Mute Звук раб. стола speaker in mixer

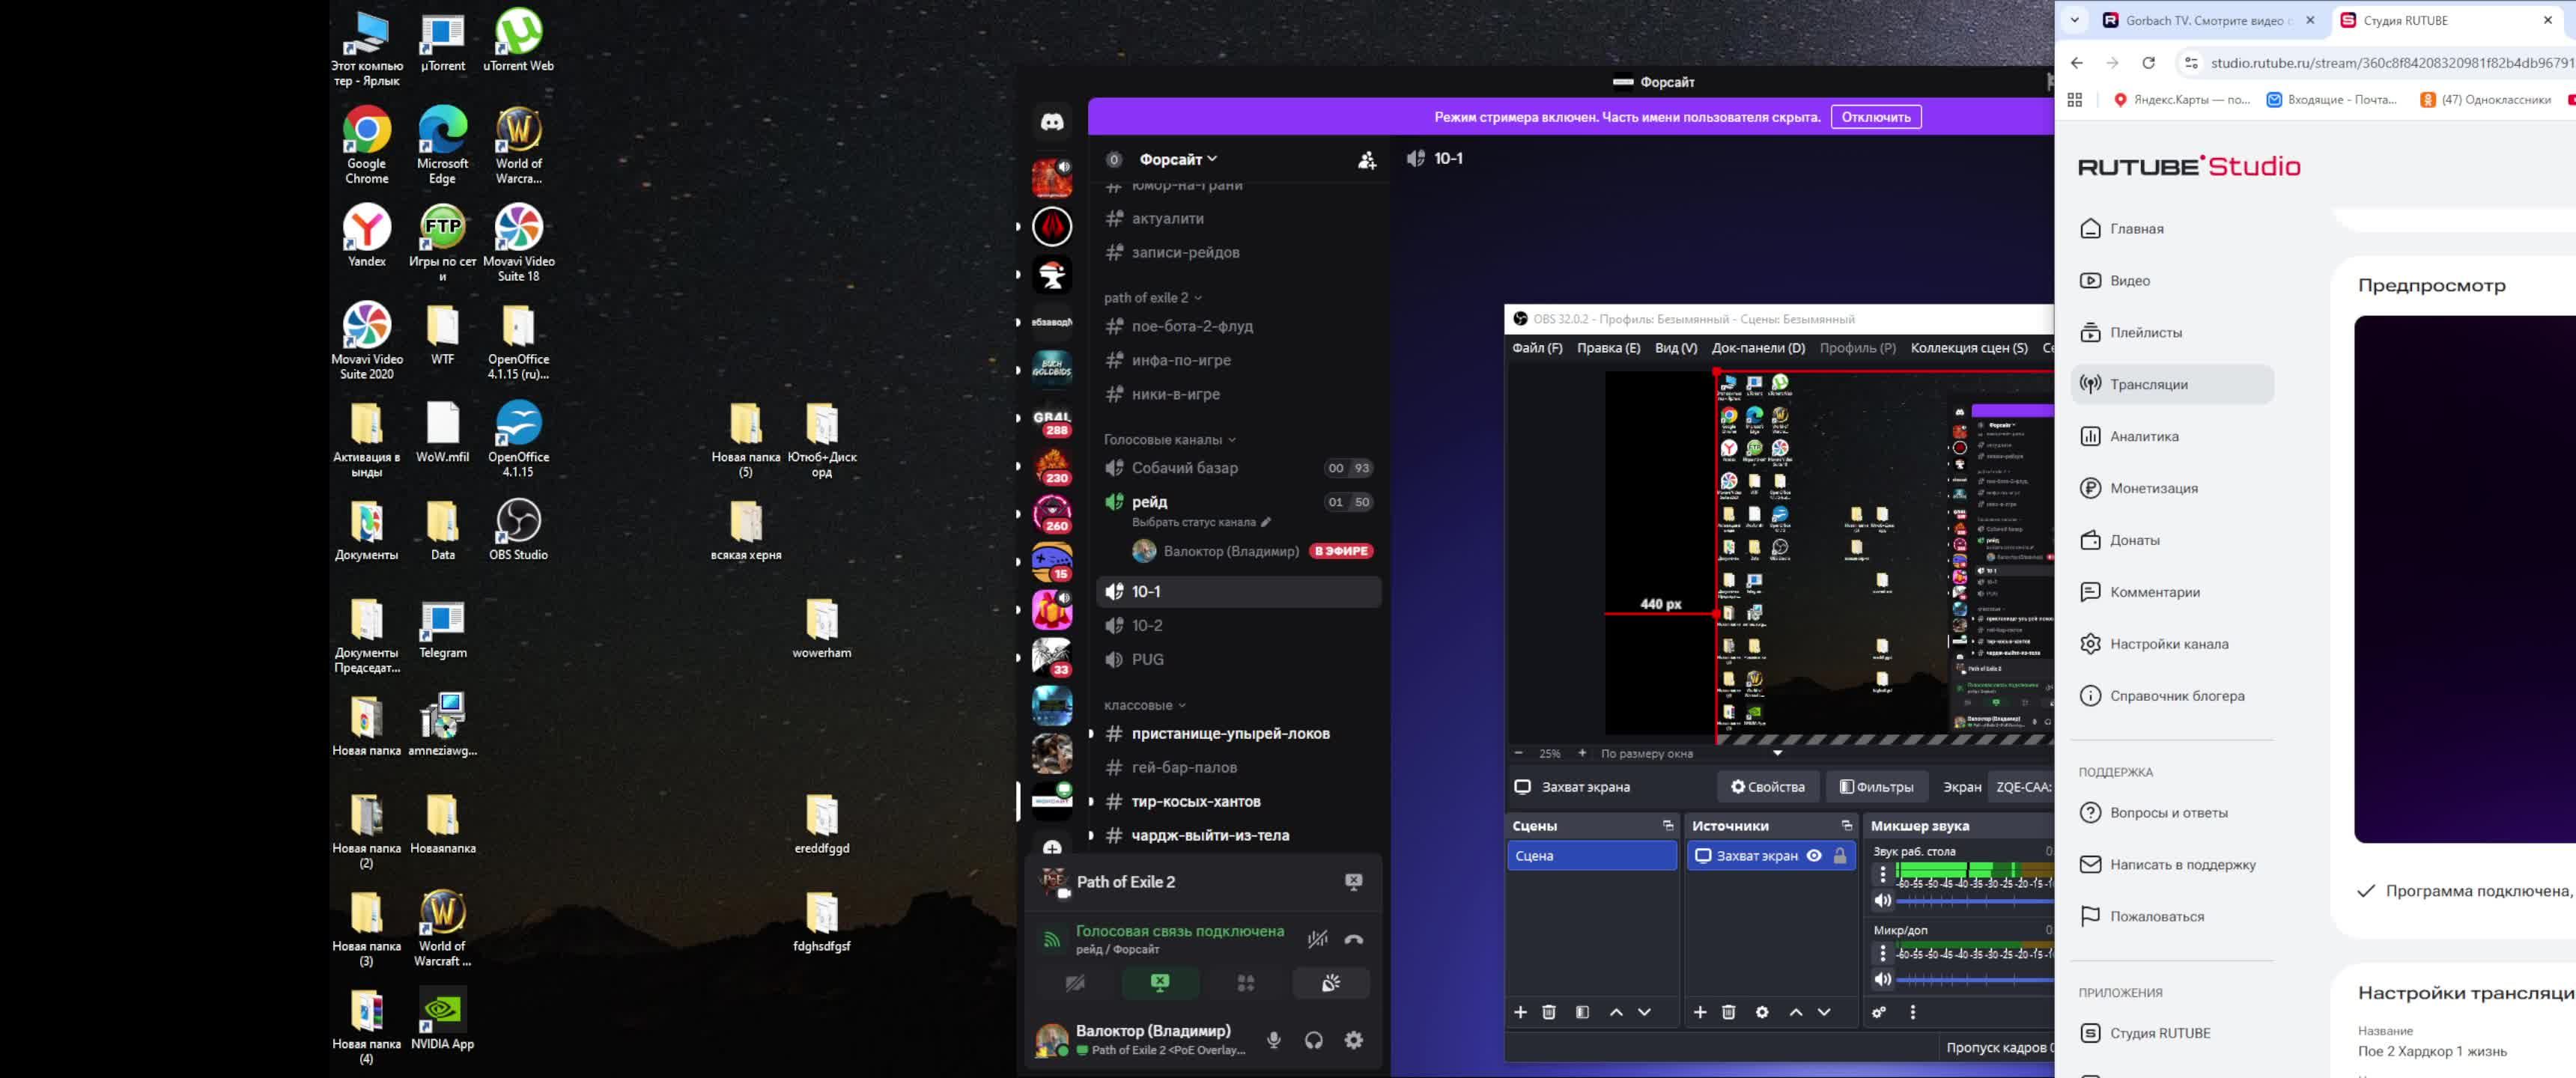pyautogui.click(x=1882, y=900)
